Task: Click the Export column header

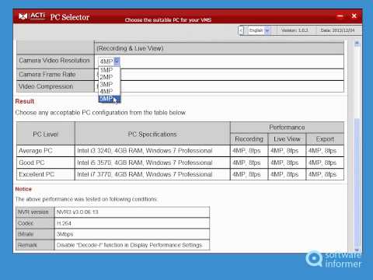Action: click(x=325, y=139)
